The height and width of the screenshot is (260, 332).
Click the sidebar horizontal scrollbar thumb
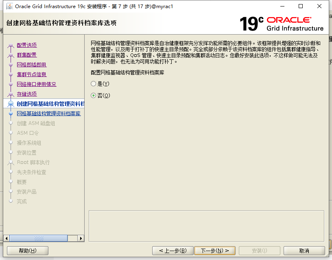[39, 238]
